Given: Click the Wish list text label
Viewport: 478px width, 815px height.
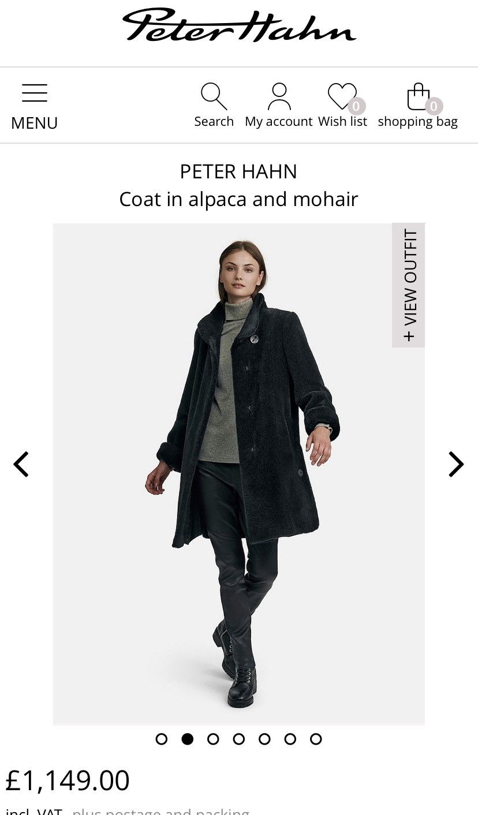Looking at the screenshot, I should tap(342, 121).
